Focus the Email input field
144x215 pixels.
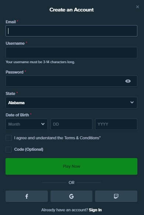71,31
